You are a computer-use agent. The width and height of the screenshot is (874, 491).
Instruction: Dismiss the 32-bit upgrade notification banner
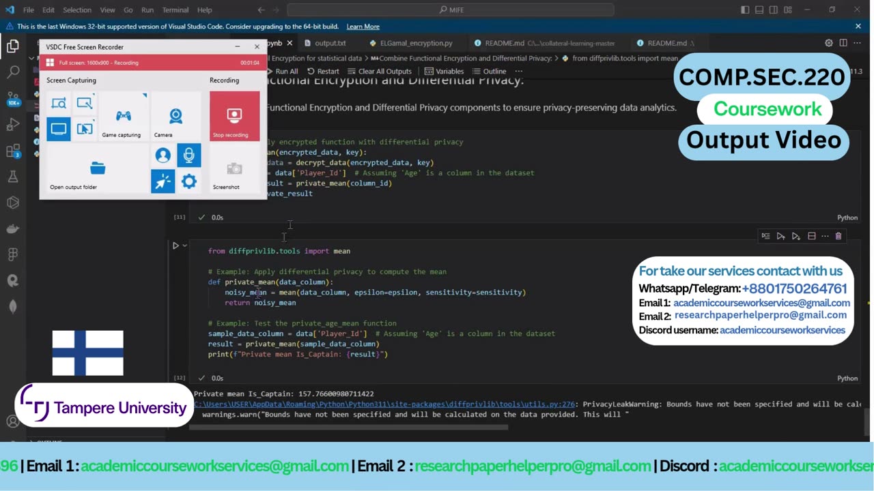click(858, 27)
